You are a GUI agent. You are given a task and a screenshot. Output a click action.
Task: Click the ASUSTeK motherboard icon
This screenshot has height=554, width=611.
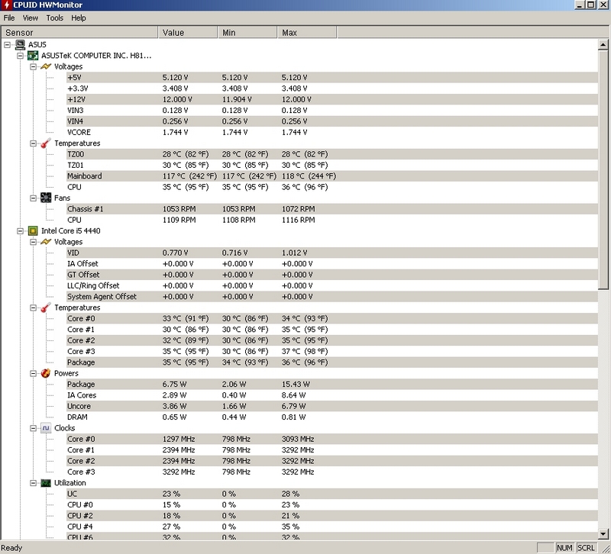click(x=33, y=56)
